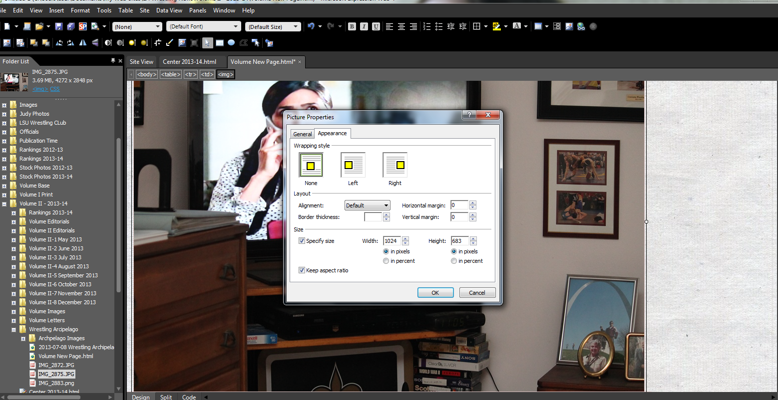The height and width of the screenshot is (400, 778).
Task: Switch to Code view
Action: (x=189, y=397)
